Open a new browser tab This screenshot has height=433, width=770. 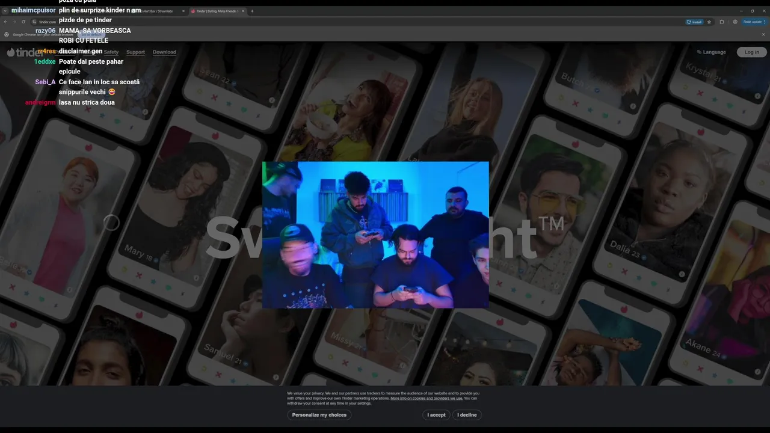[x=252, y=11]
